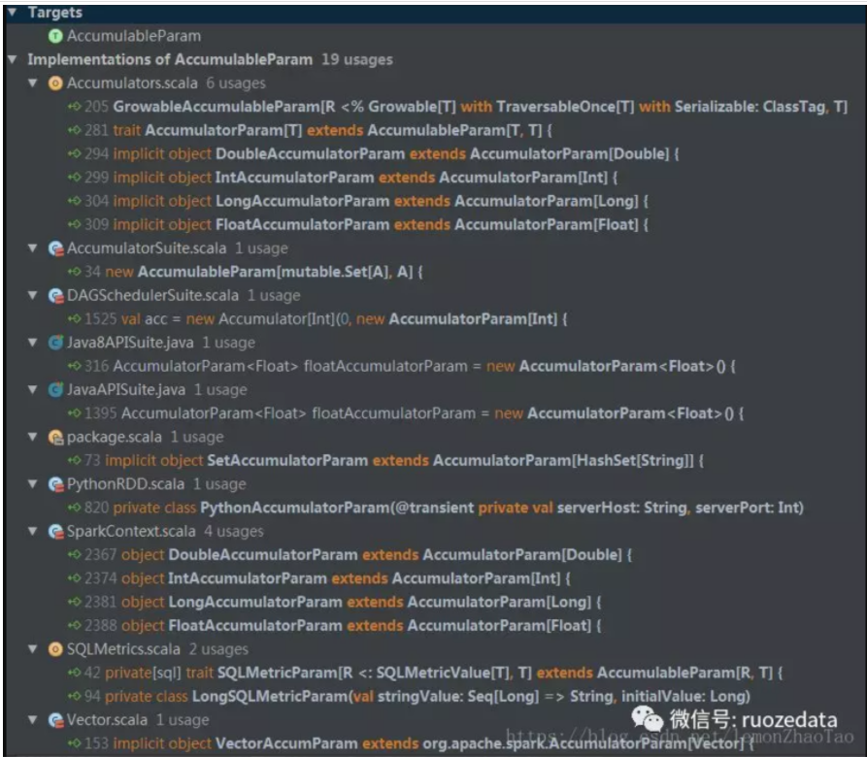Collapse the Accumulators.scala group
Viewport: 867px width, 757px height.
coord(33,82)
